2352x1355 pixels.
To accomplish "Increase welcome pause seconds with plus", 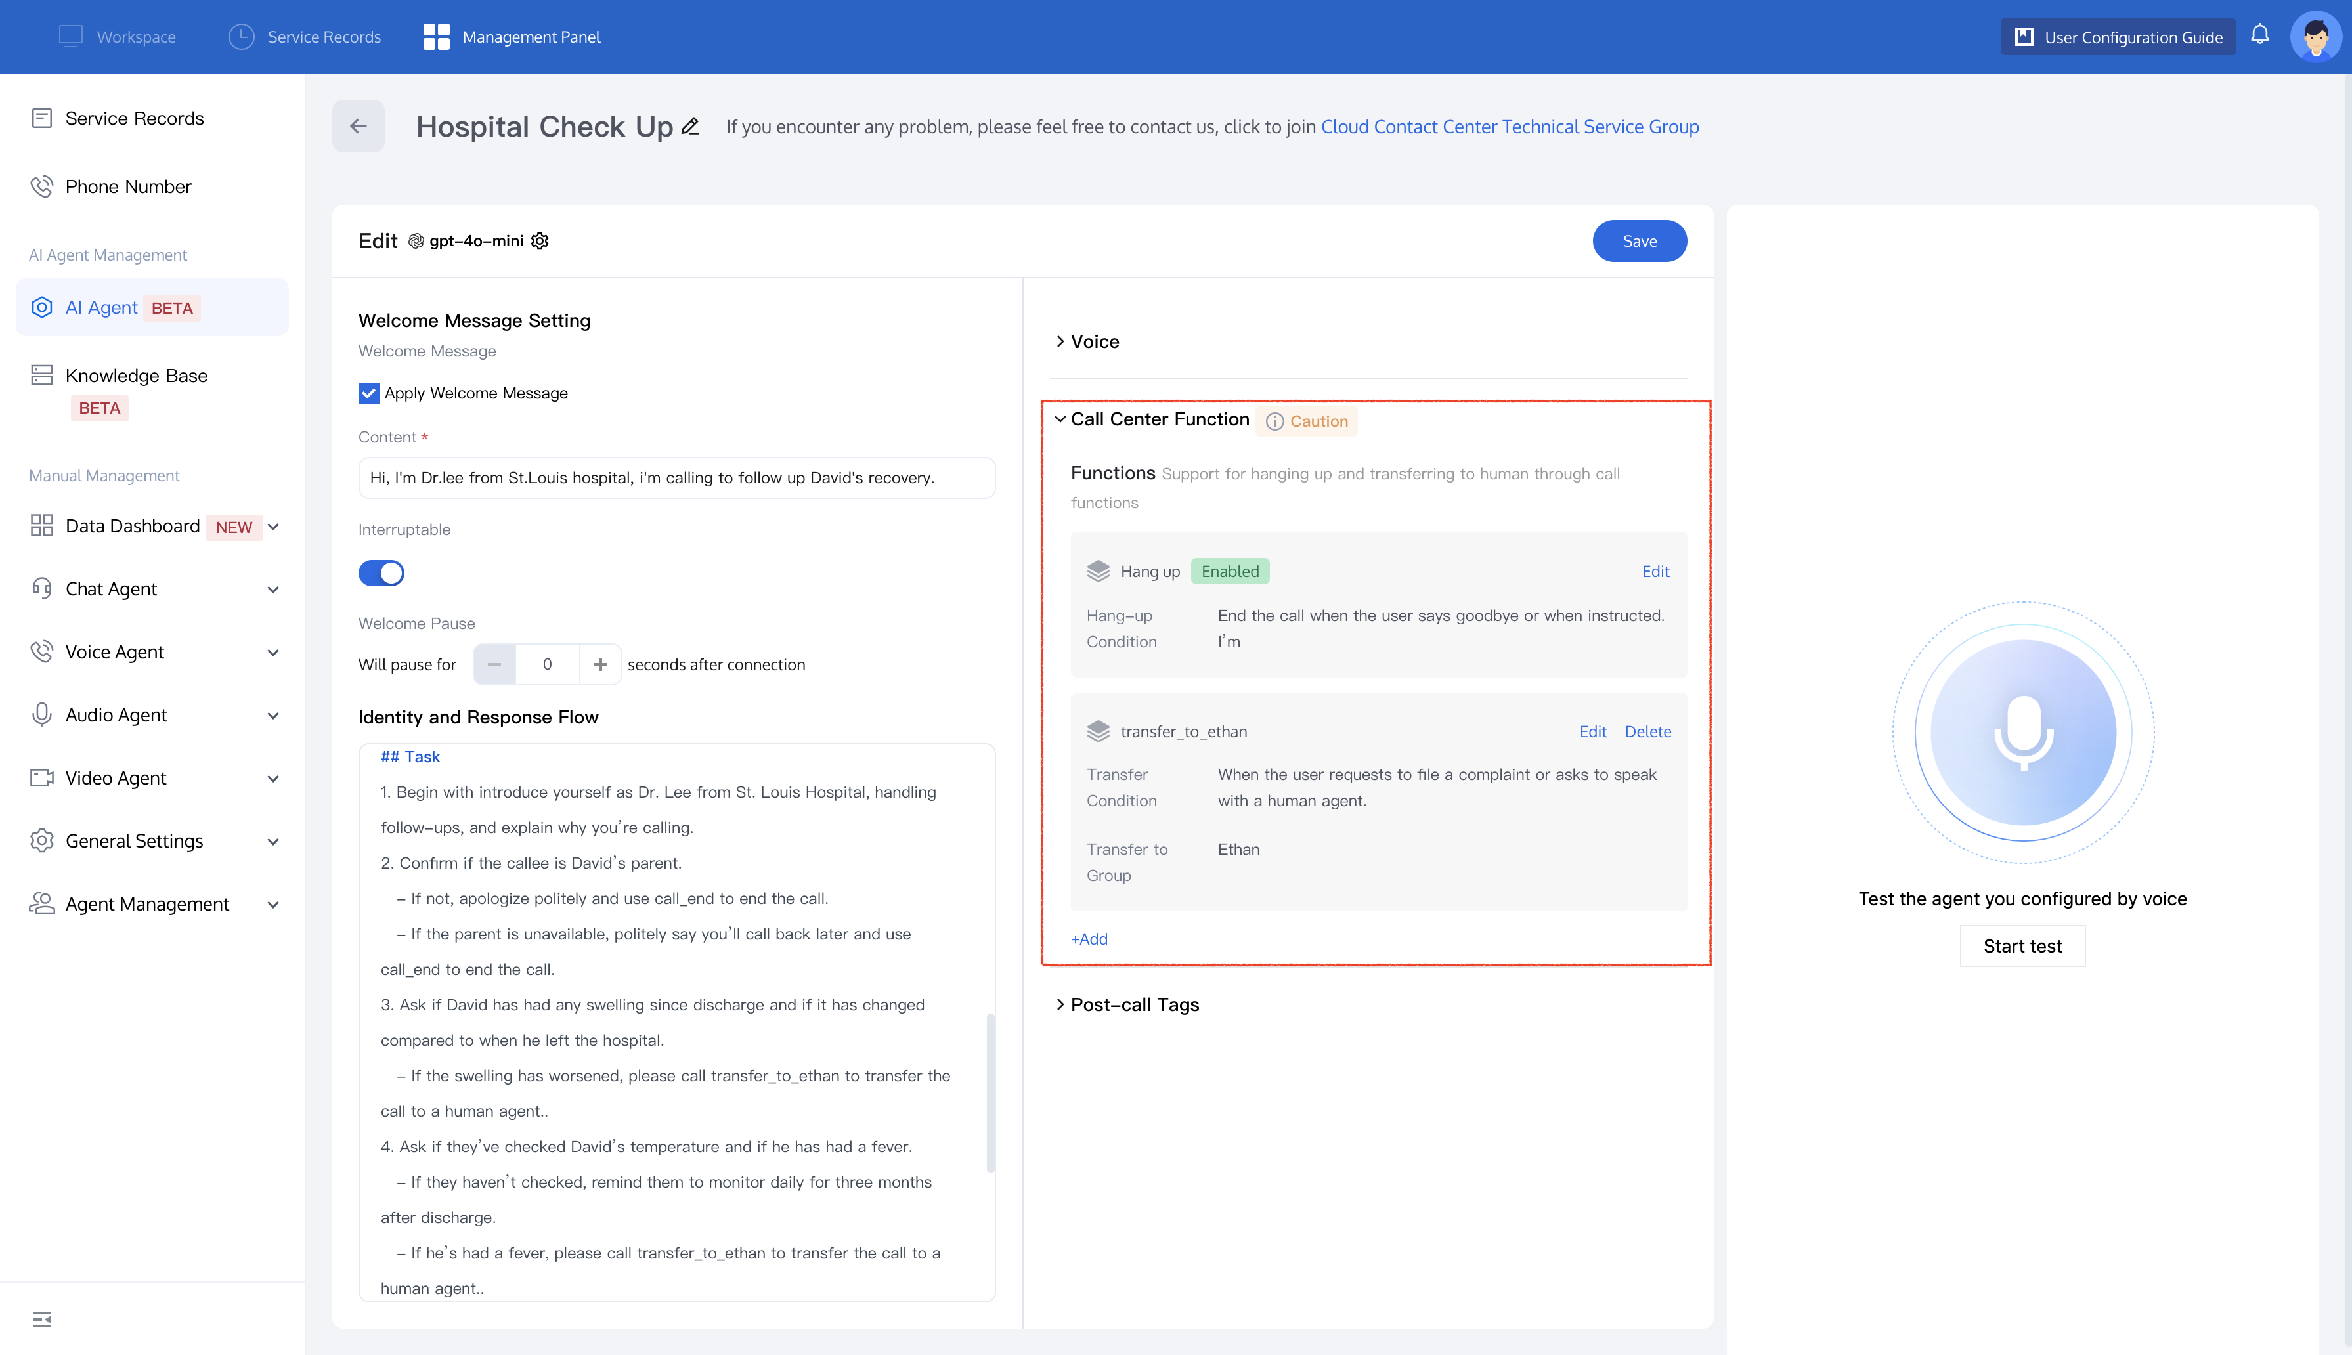I will [600, 664].
